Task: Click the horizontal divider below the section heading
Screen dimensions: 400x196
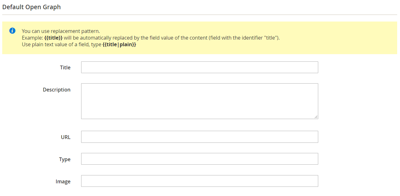Action: [x=199, y=15]
